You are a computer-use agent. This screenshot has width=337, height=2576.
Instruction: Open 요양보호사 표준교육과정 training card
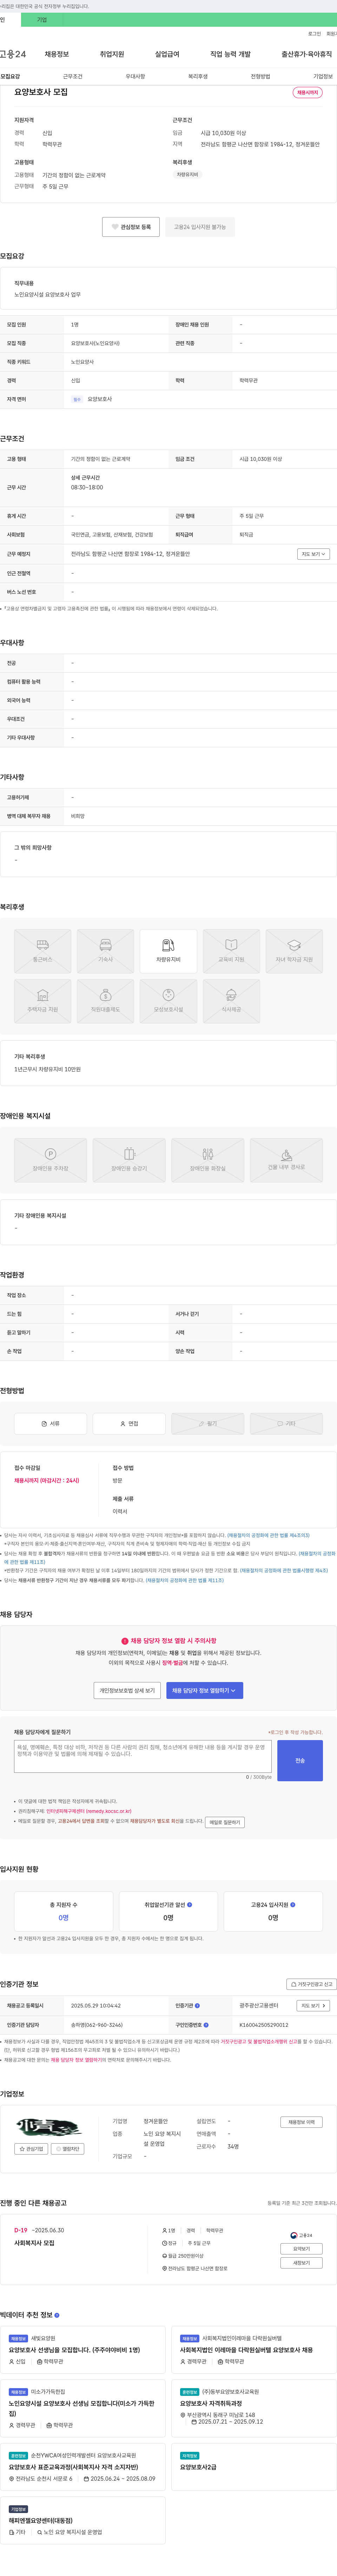click(83, 2467)
